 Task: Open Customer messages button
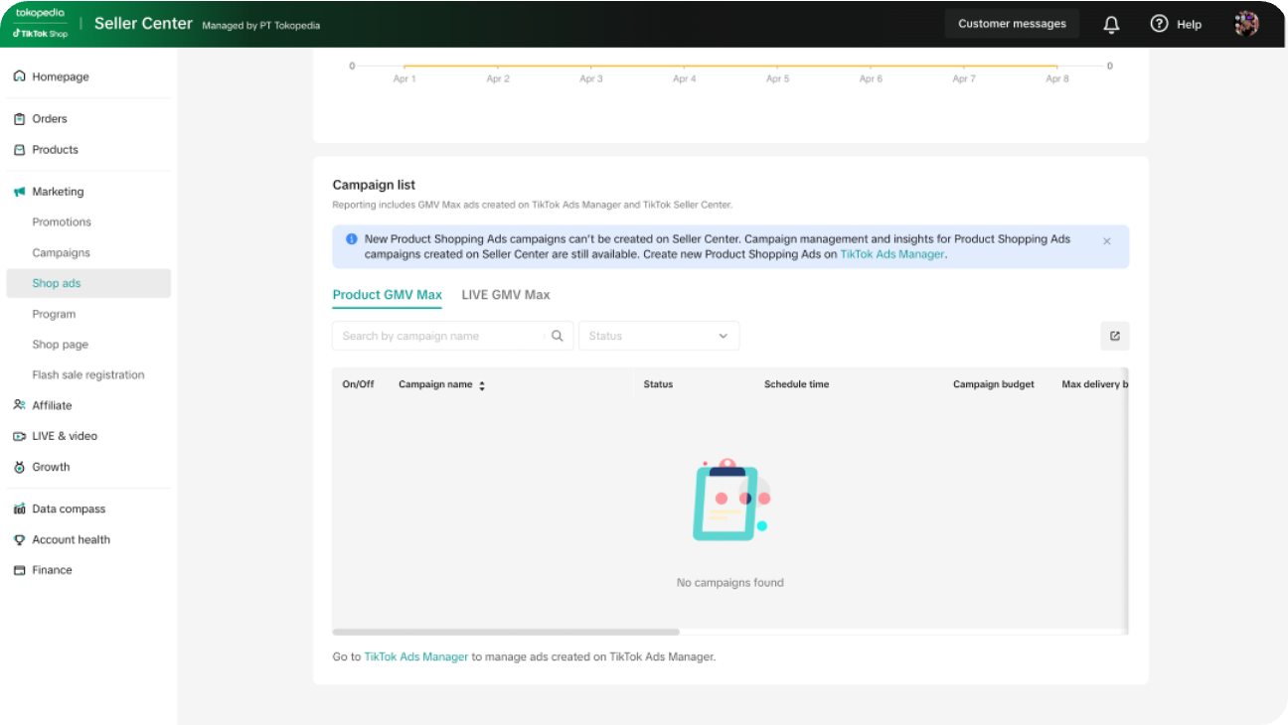(1012, 24)
